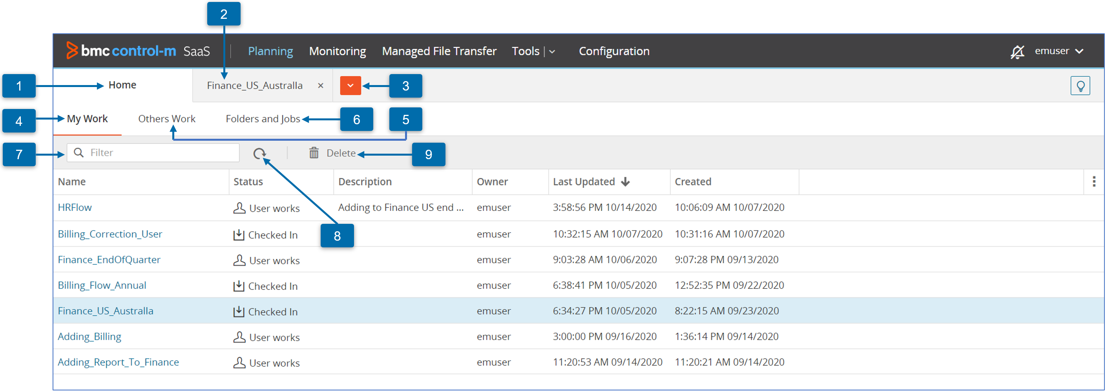Go to the Monitoring menu
The height and width of the screenshot is (392, 1106).
(x=338, y=51)
